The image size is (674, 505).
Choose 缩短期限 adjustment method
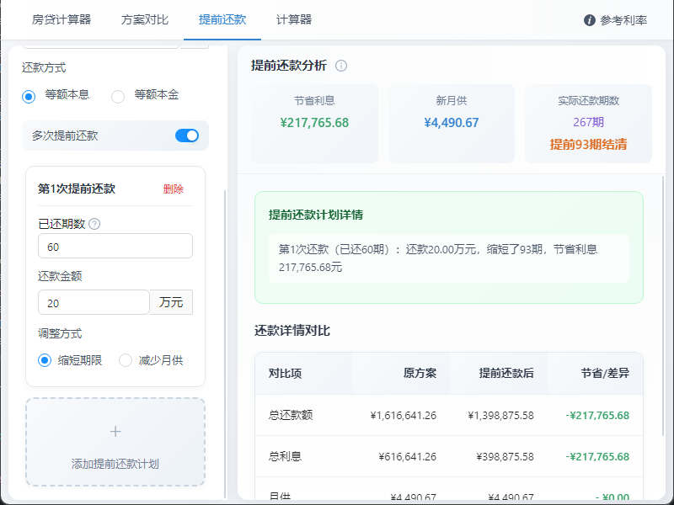click(x=45, y=360)
